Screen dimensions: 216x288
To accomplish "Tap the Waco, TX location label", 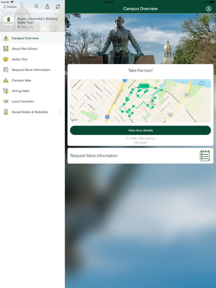I will click(27, 27).
